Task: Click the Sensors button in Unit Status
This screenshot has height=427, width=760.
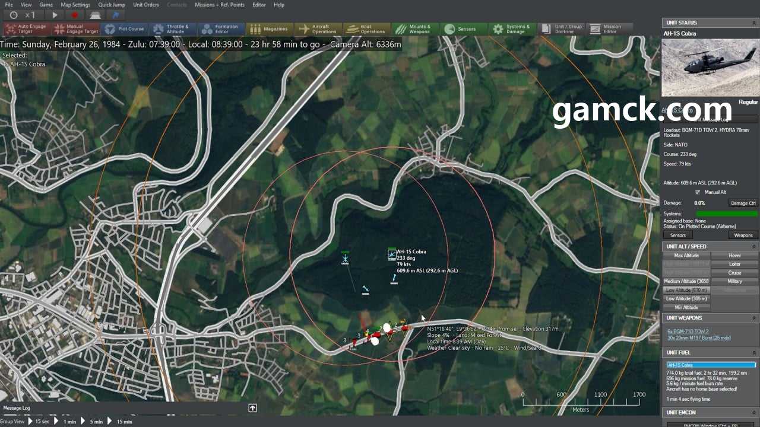Action: click(x=678, y=235)
